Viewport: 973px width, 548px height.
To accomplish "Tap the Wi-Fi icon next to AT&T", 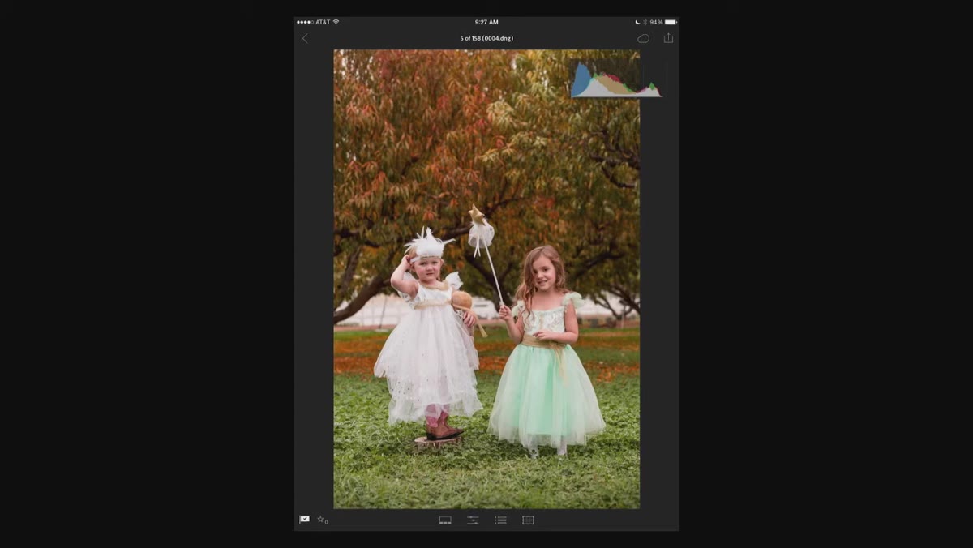I will point(336,22).
